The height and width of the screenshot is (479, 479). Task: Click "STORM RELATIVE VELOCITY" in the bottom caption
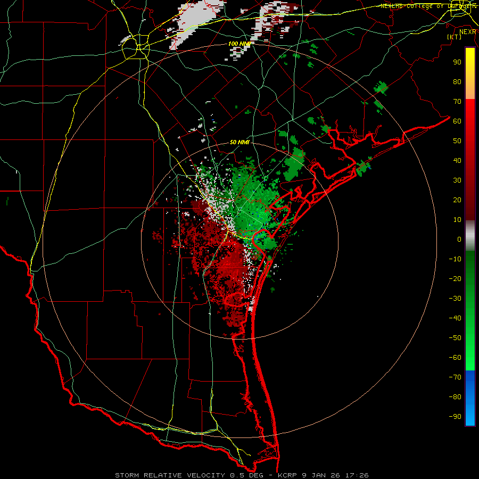pyautogui.click(x=170, y=475)
